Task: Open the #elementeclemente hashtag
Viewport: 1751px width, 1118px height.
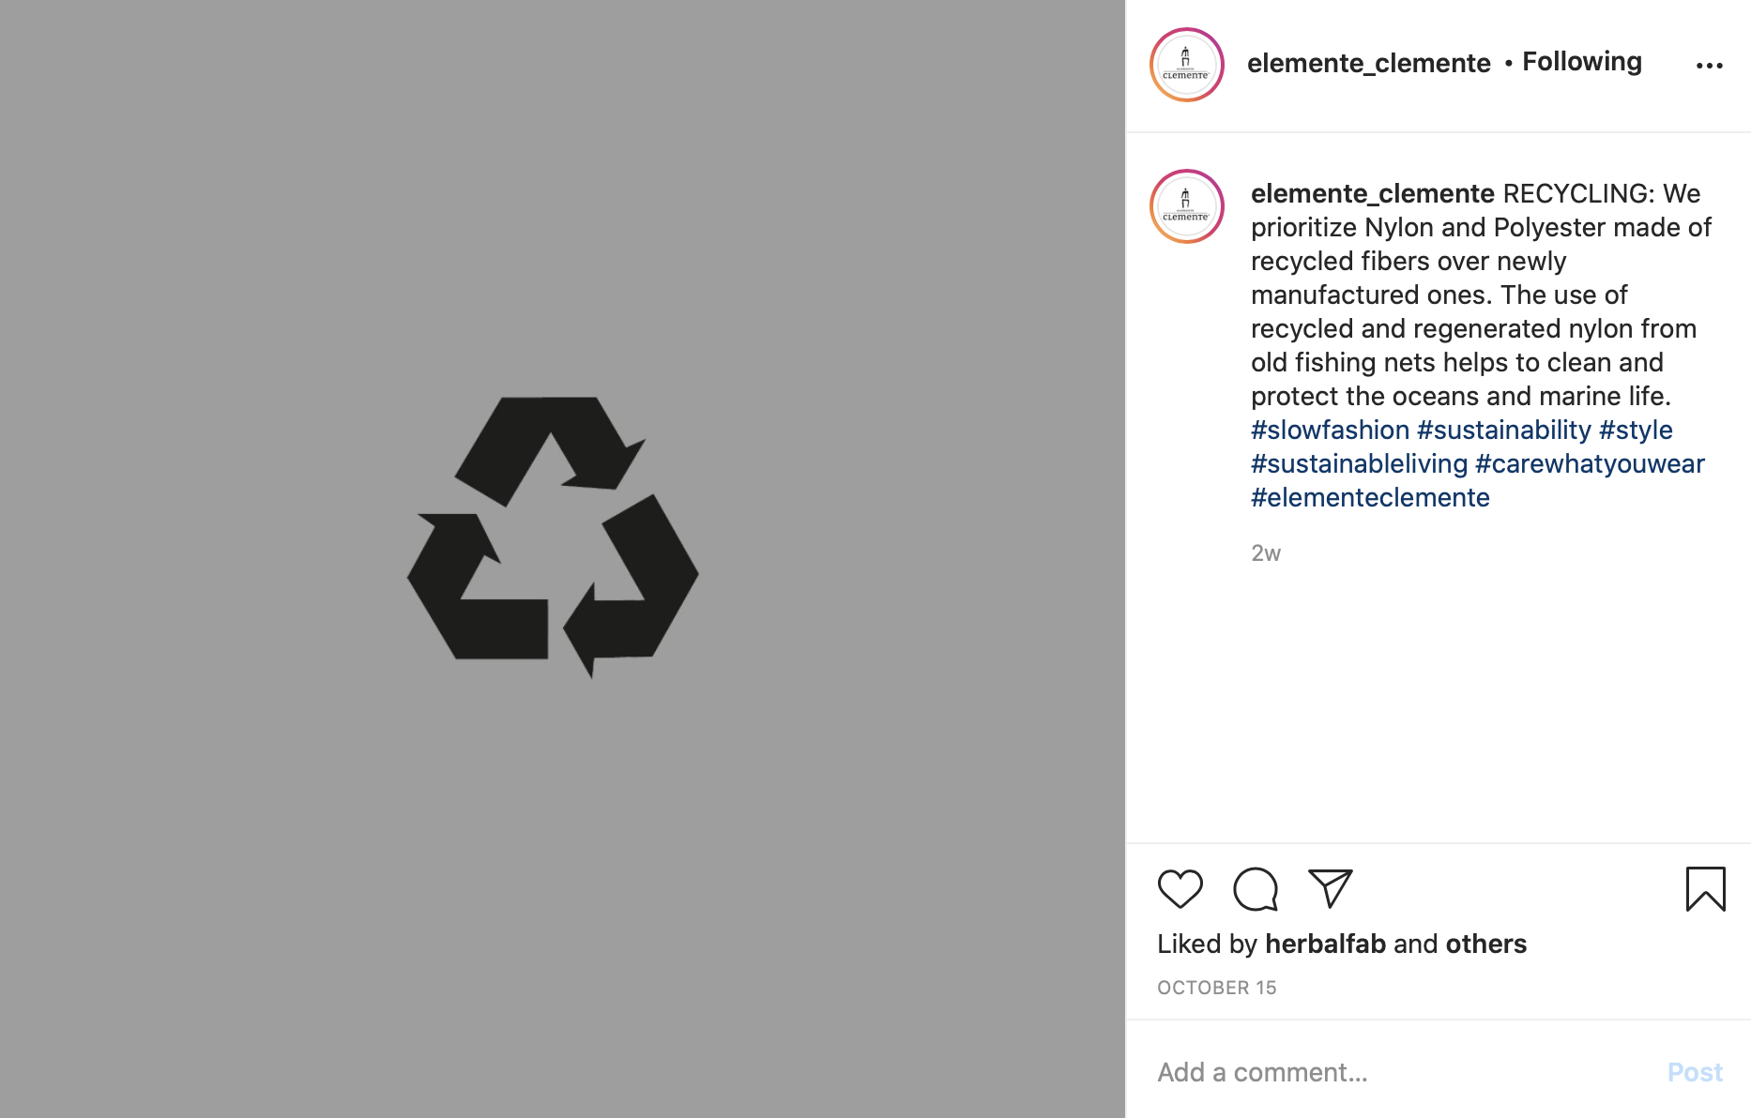Action: (1370, 497)
